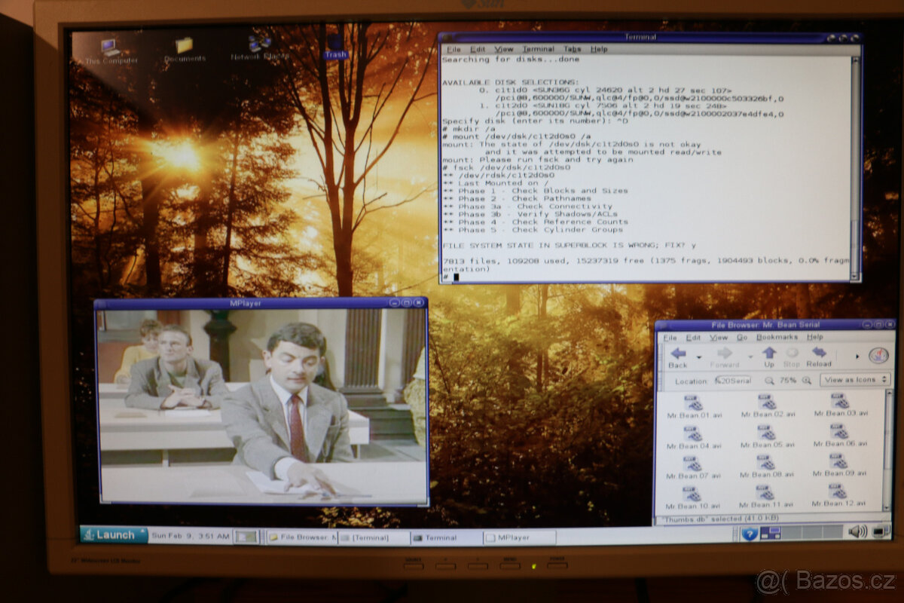Click the Launch button on the panel

click(114, 535)
